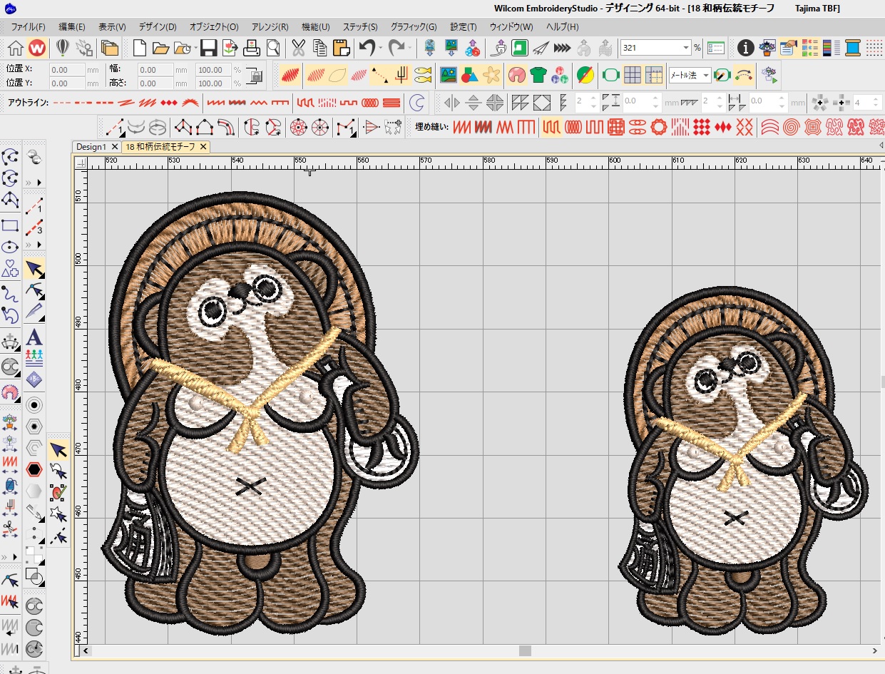Open the ファイル(F) menu

point(29,26)
